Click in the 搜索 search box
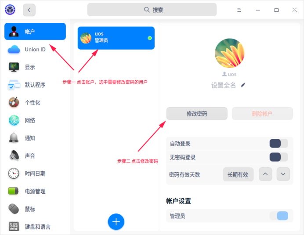The image size is (304, 235). tap(152, 10)
